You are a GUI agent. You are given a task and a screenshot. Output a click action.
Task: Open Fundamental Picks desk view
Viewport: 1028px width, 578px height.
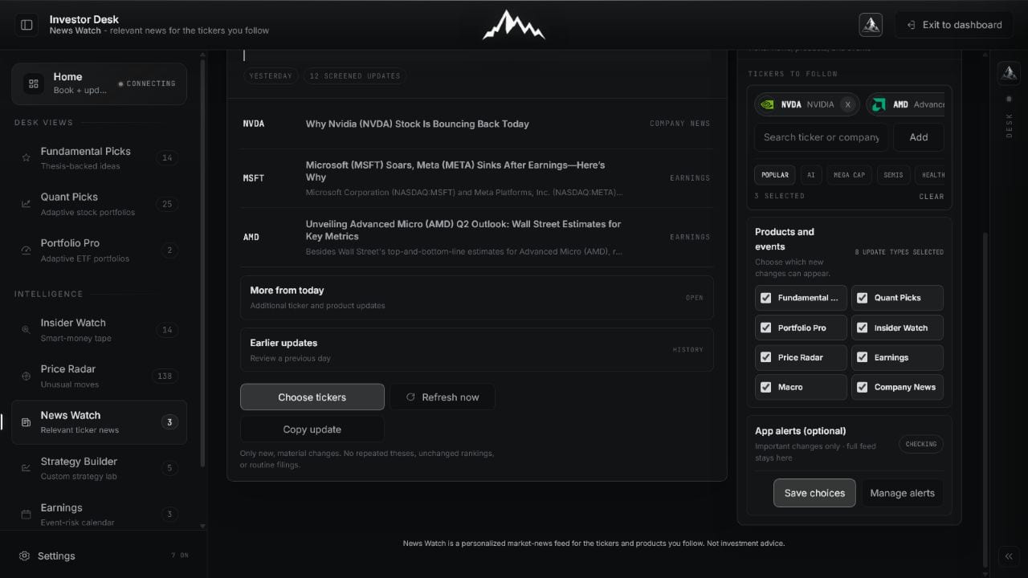[x=99, y=158]
